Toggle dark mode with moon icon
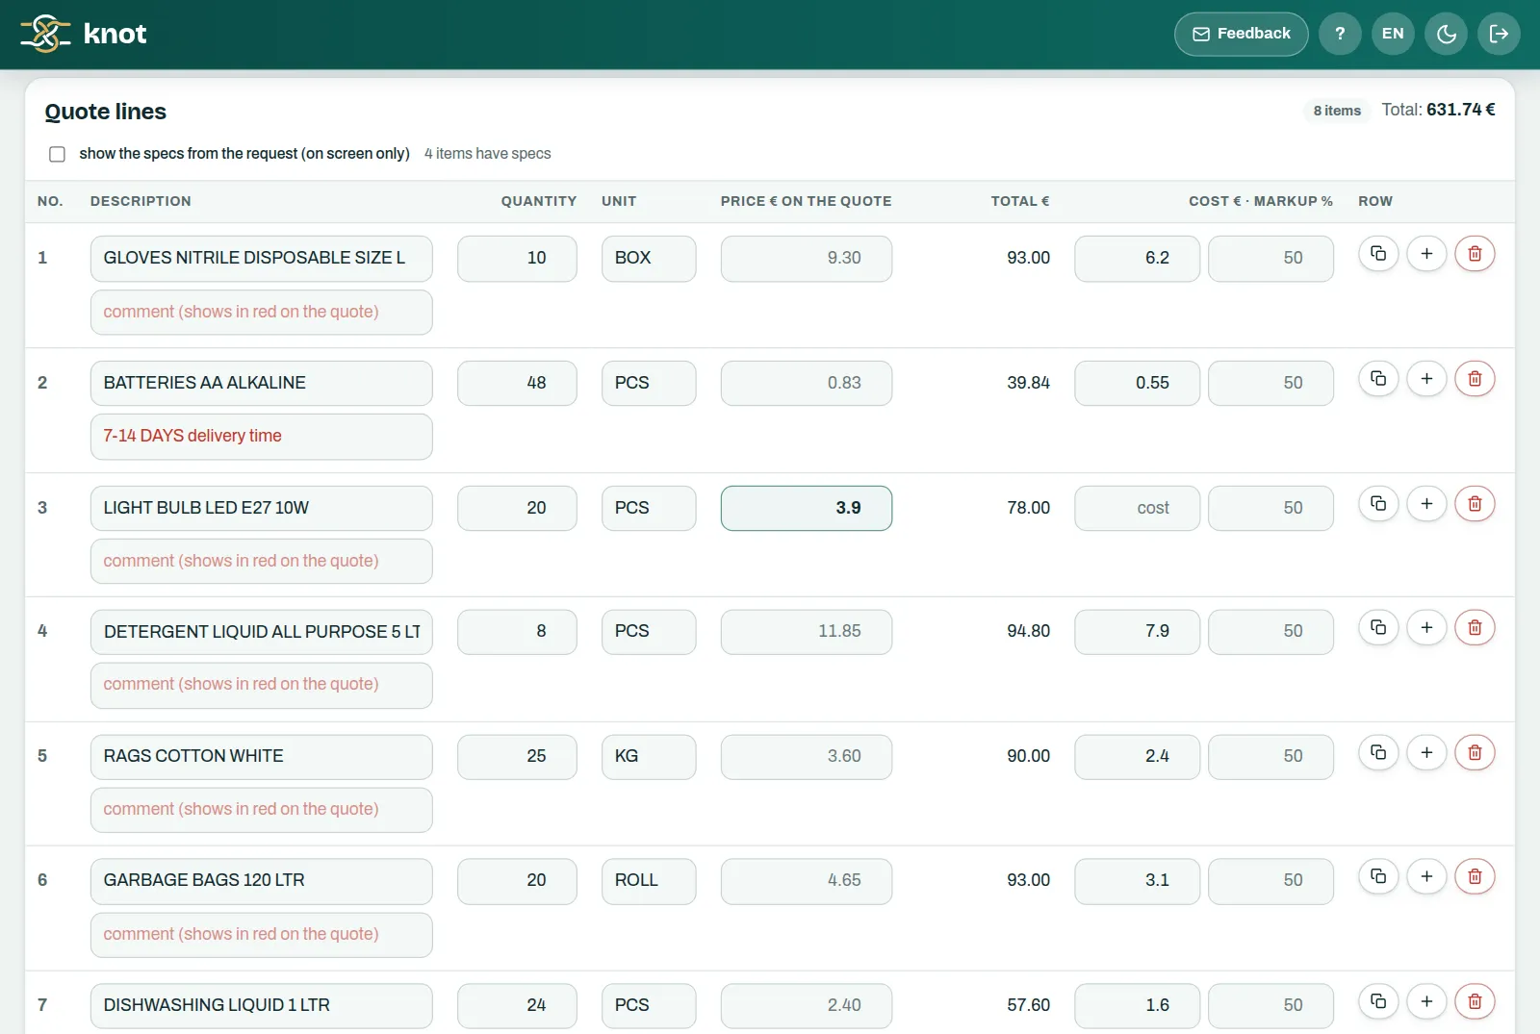This screenshot has width=1540, height=1034. tap(1446, 34)
